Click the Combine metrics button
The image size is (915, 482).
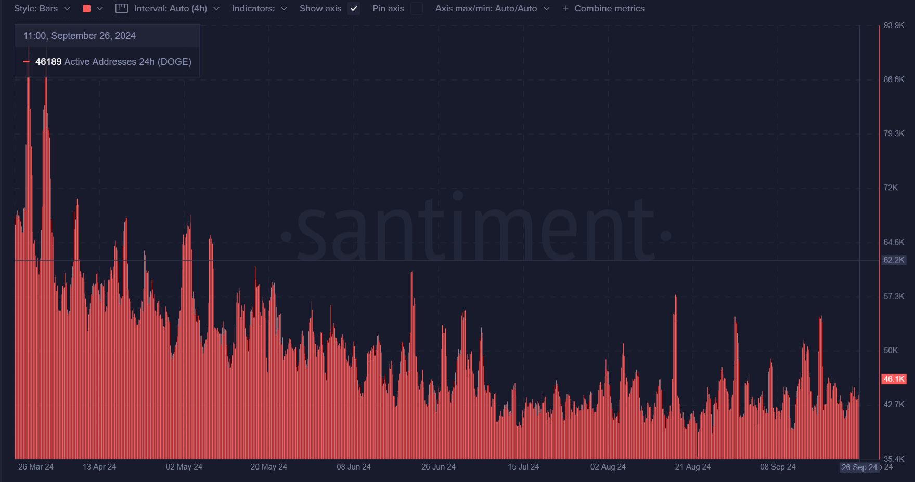[609, 9]
